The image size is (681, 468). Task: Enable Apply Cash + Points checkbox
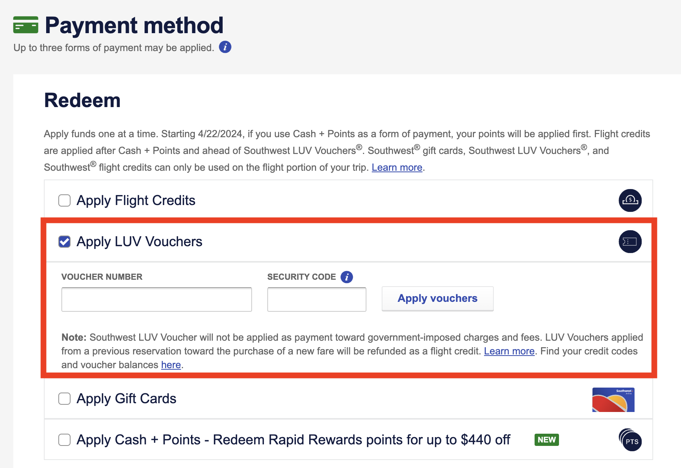tap(64, 440)
